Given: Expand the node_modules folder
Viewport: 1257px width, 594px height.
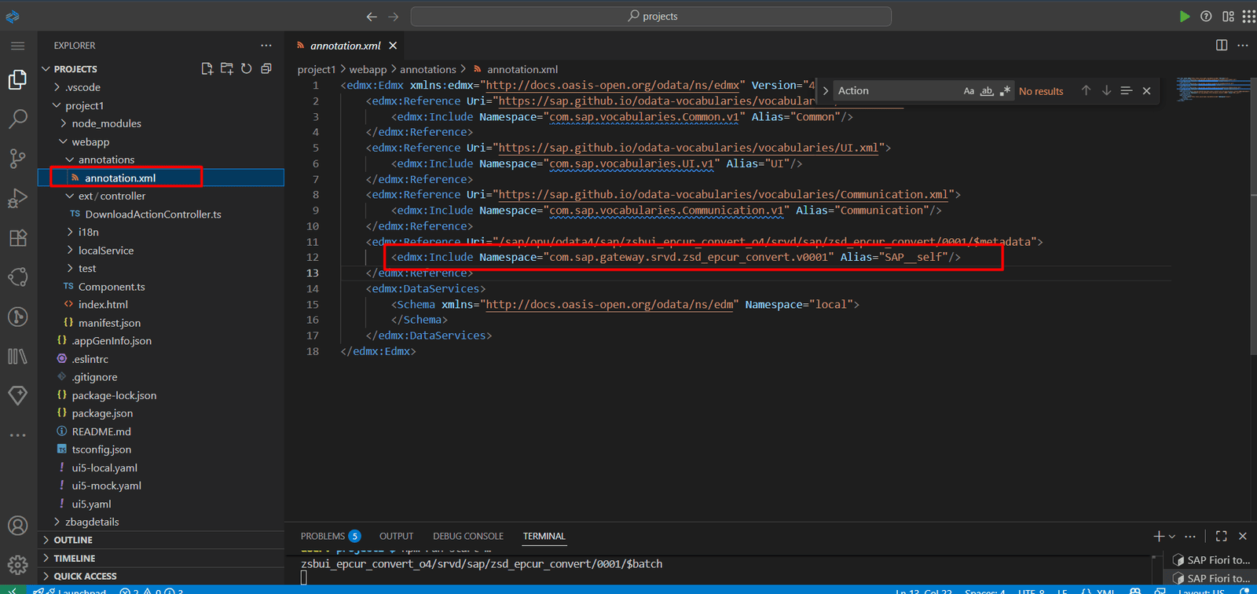Looking at the screenshot, I should click(106, 123).
